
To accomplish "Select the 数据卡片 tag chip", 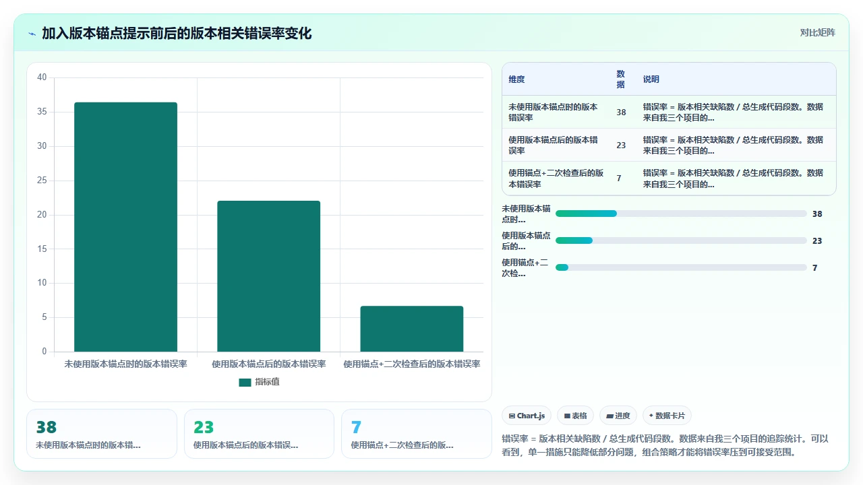I will pos(667,416).
